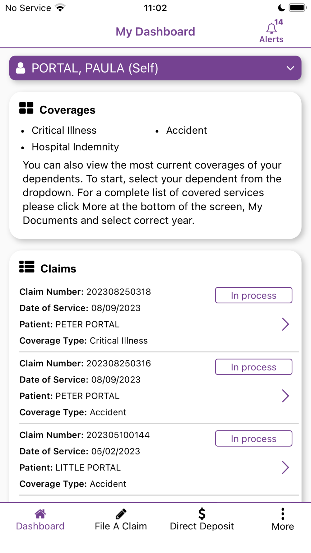The height and width of the screenshot is (553, 311).
Task: Open claim 202305100144 details chevron
Action: (x=285, y=467)
